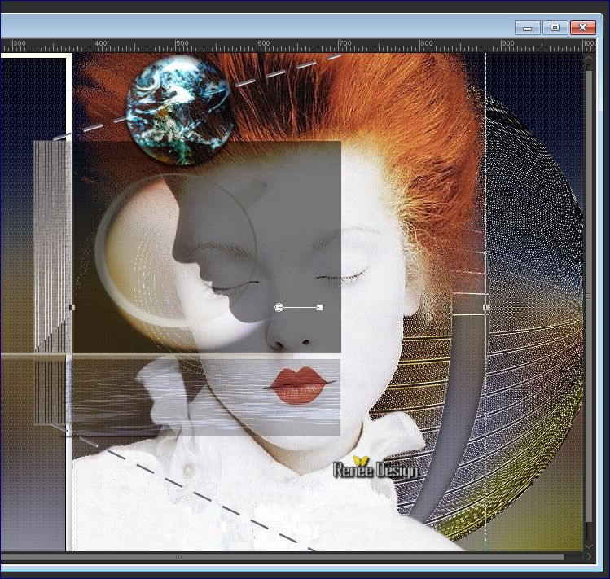Click the horizontal scrollbar right arrow
The width and height of the screenshot is (610, 579).
589,557
